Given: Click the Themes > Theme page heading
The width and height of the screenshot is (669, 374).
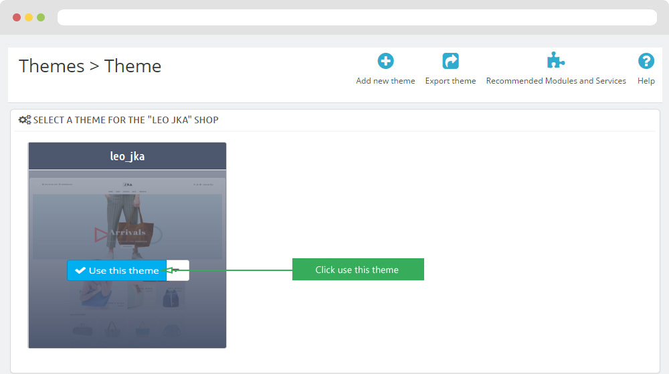Looking at the screenshot, I should (x=90, y=66).
